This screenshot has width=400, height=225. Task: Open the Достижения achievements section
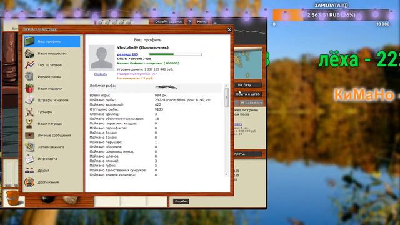tap(52, 182)
